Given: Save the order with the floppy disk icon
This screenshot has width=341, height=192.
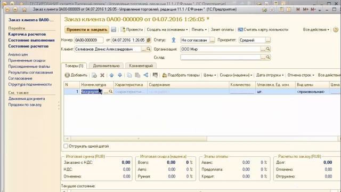Looking at the screenshot, I should [113, 30].
